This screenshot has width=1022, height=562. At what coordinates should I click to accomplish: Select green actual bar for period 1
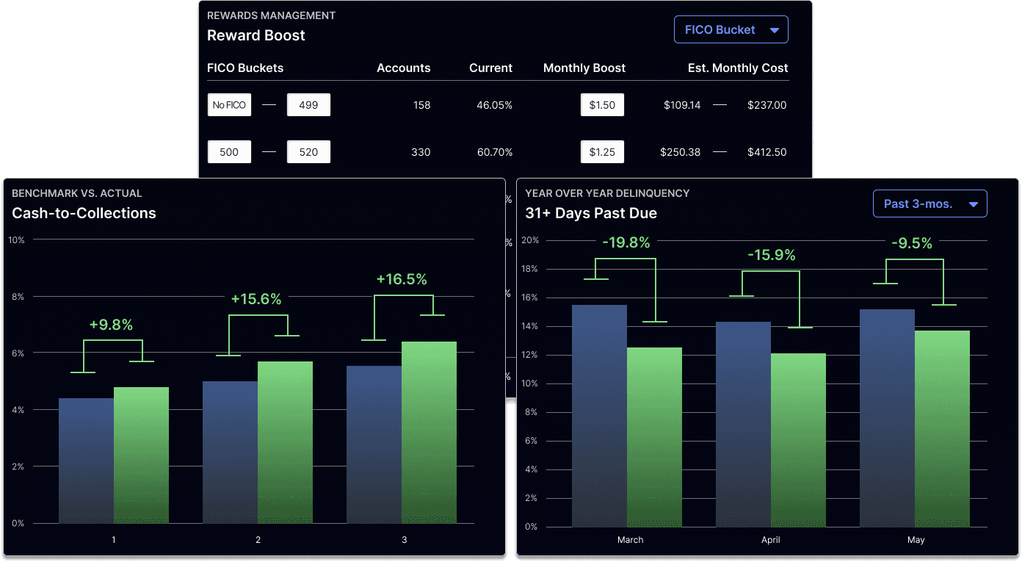coord(141,455)
